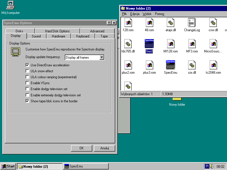
Task: Click 'Wybranych obiektów: 1' status bar text
Action: point(137,94)
